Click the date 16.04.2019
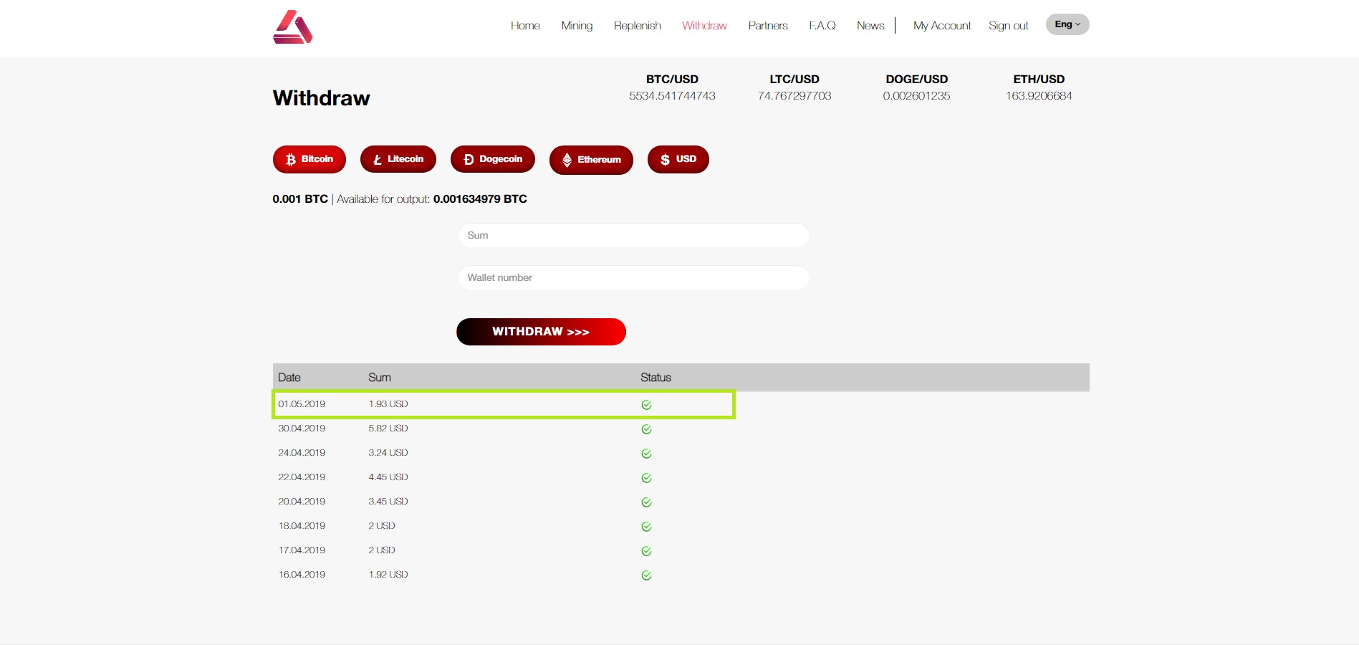 pos(302,575)
